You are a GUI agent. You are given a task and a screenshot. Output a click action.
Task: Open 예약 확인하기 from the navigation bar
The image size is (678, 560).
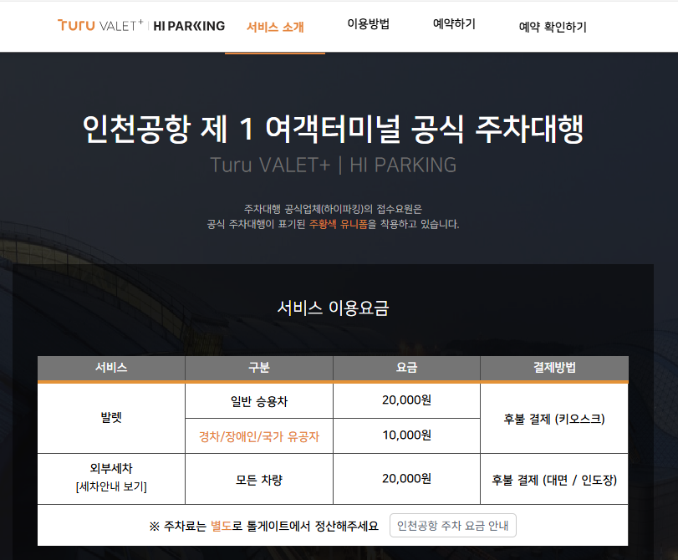point(550,27)
